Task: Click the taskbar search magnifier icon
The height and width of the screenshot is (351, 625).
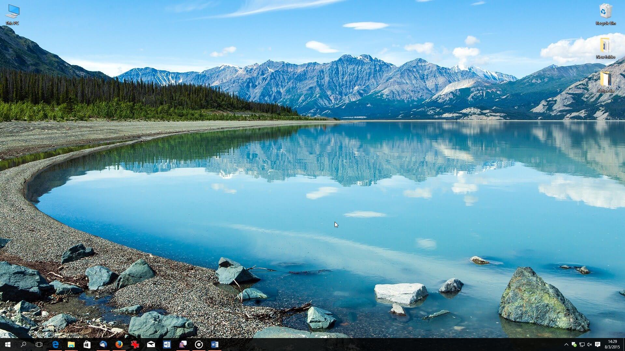Action: (x=23, y=344)
